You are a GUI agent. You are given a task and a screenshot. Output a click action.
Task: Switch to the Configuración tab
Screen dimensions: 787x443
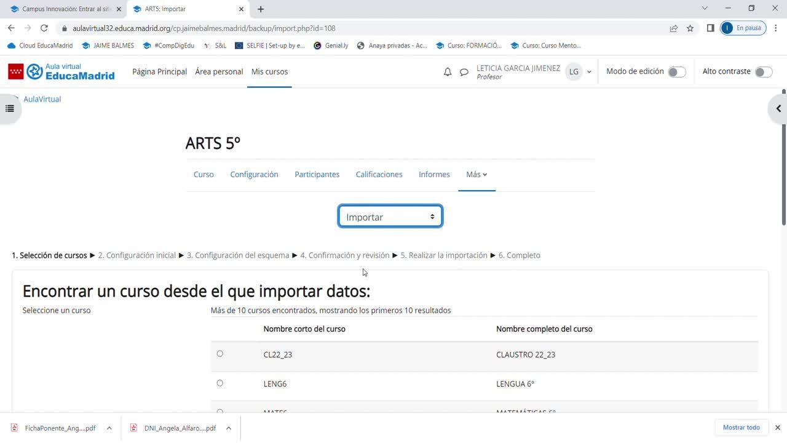[x=254, y=175]
